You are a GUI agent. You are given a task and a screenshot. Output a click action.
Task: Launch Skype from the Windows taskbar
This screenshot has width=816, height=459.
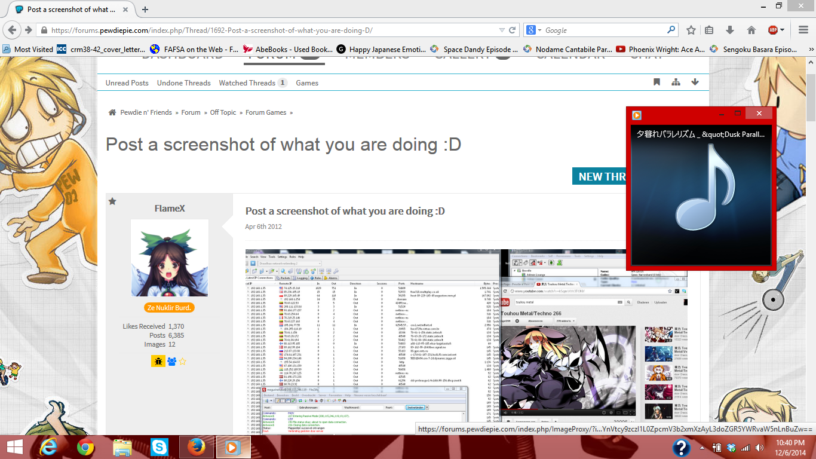[x=159, y=447]
